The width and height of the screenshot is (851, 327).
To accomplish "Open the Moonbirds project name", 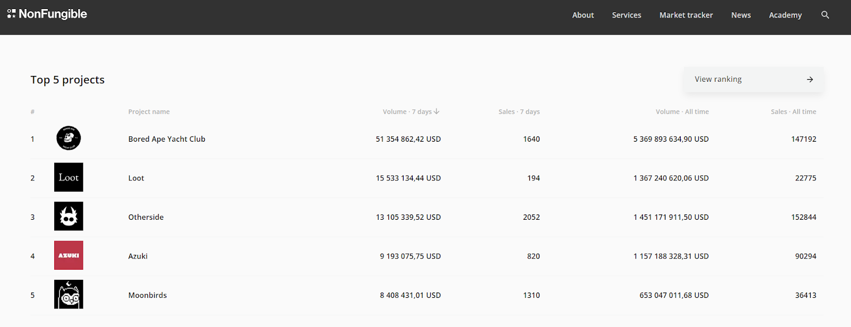I will tap(147, 295).
